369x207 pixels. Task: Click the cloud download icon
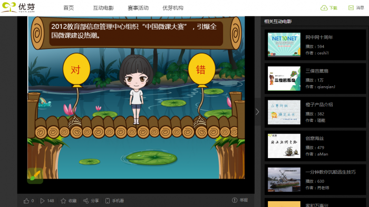point(324,8)
